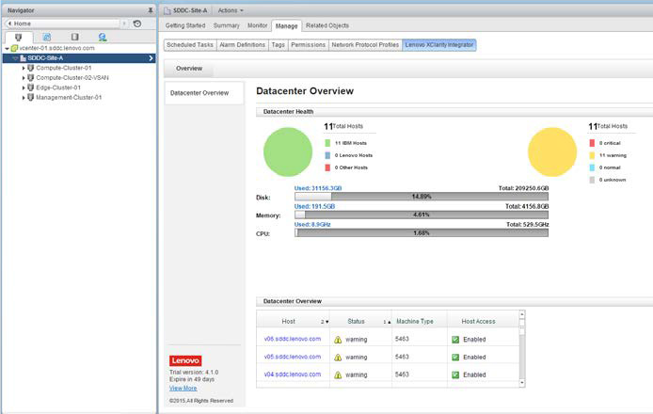Select Networking inventory icon

103,37
